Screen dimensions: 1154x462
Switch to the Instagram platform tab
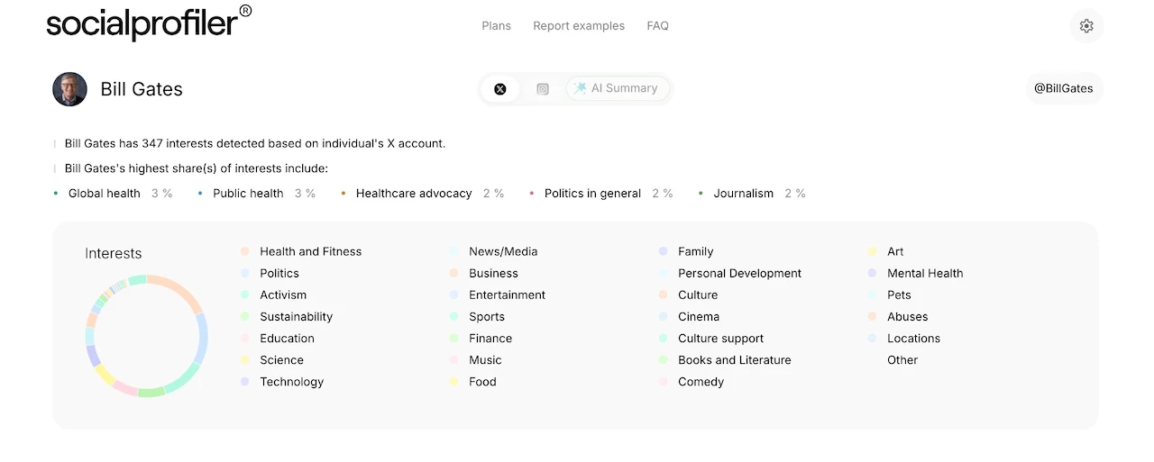[543, 89]
